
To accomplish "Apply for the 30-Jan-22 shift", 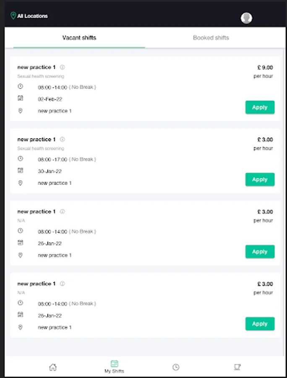I will 260,179.
